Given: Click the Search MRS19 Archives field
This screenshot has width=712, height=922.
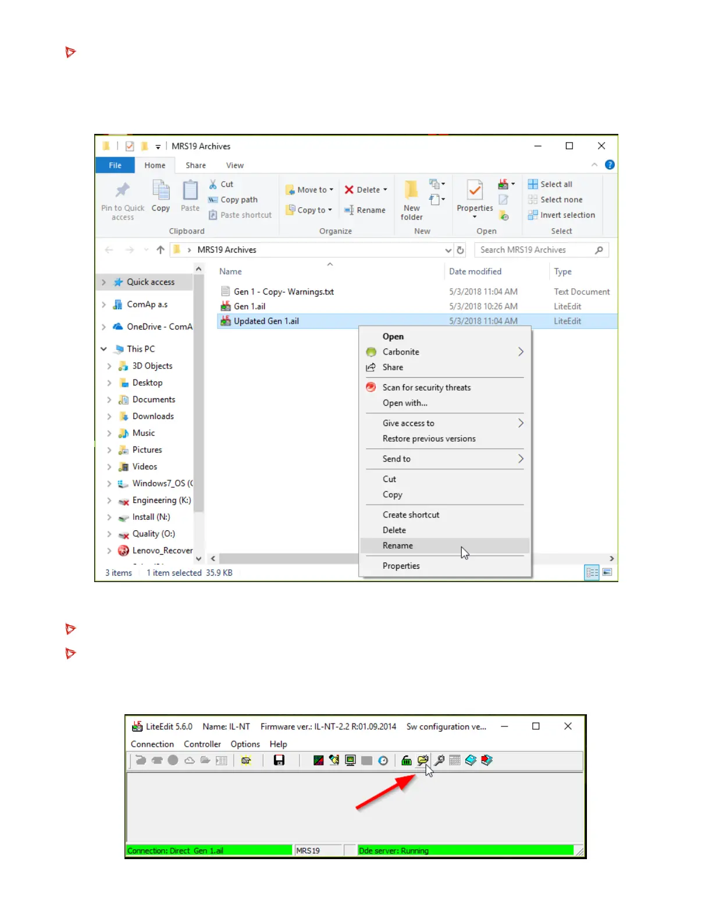Looking at the screenshot, I should (x=542, y=250).
